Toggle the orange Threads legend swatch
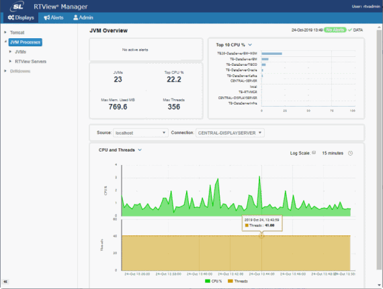This screenshot has height=289, width=383. tap(230, 281)
